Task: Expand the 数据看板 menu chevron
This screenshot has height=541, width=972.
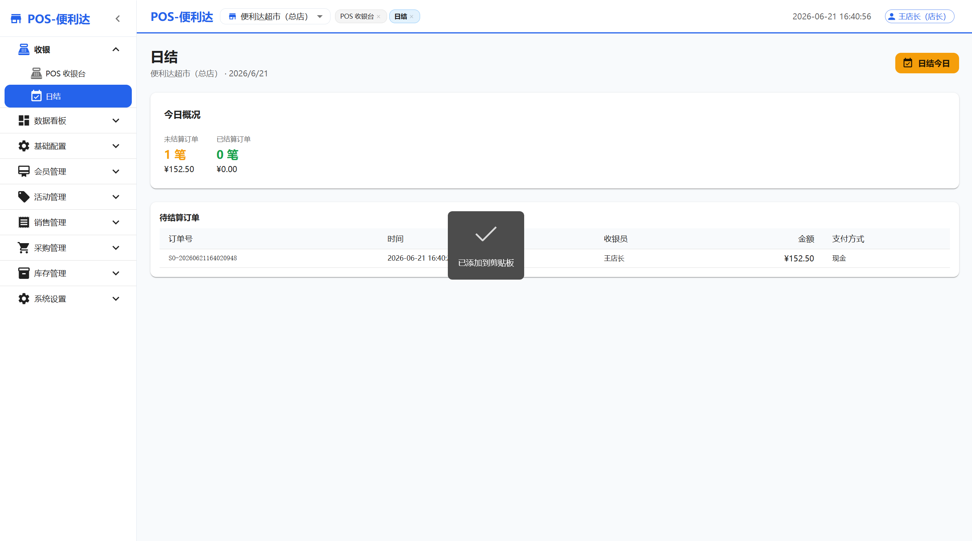Action: pyautogui.click(x=116, y=120)
